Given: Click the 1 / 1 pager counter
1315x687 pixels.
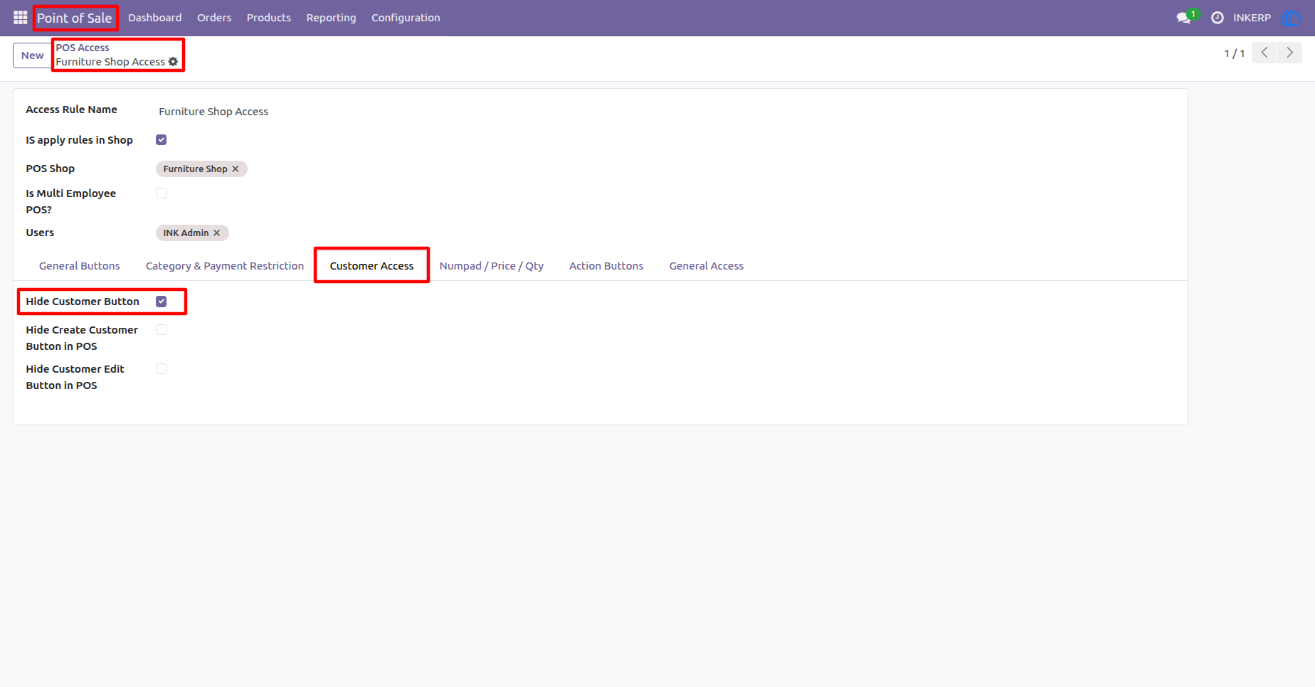Looking at the screenshot, I should coord(1235,53).
